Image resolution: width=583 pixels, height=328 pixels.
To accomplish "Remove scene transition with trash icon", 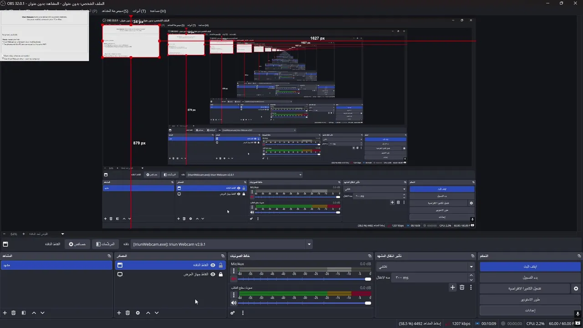I will [462, 287].
